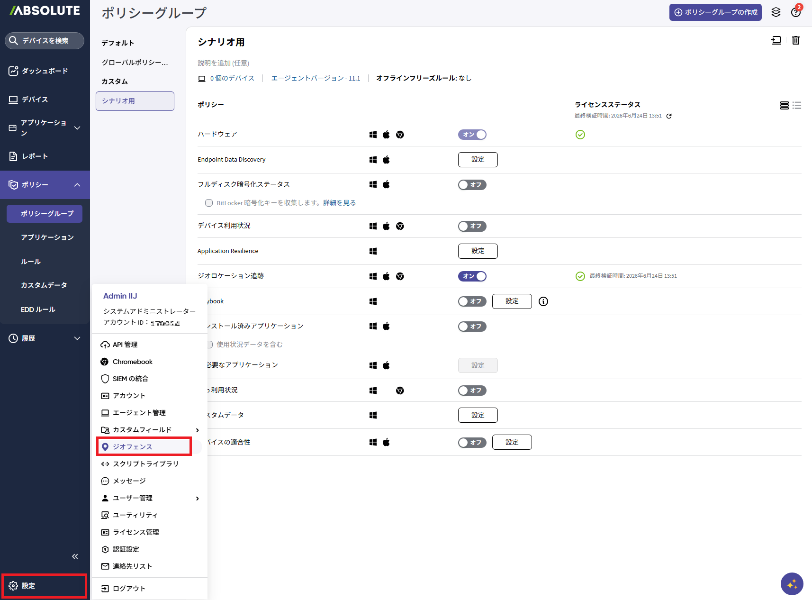
Task: Click the geolocation license status checkmark
Action: click(580, 276)
